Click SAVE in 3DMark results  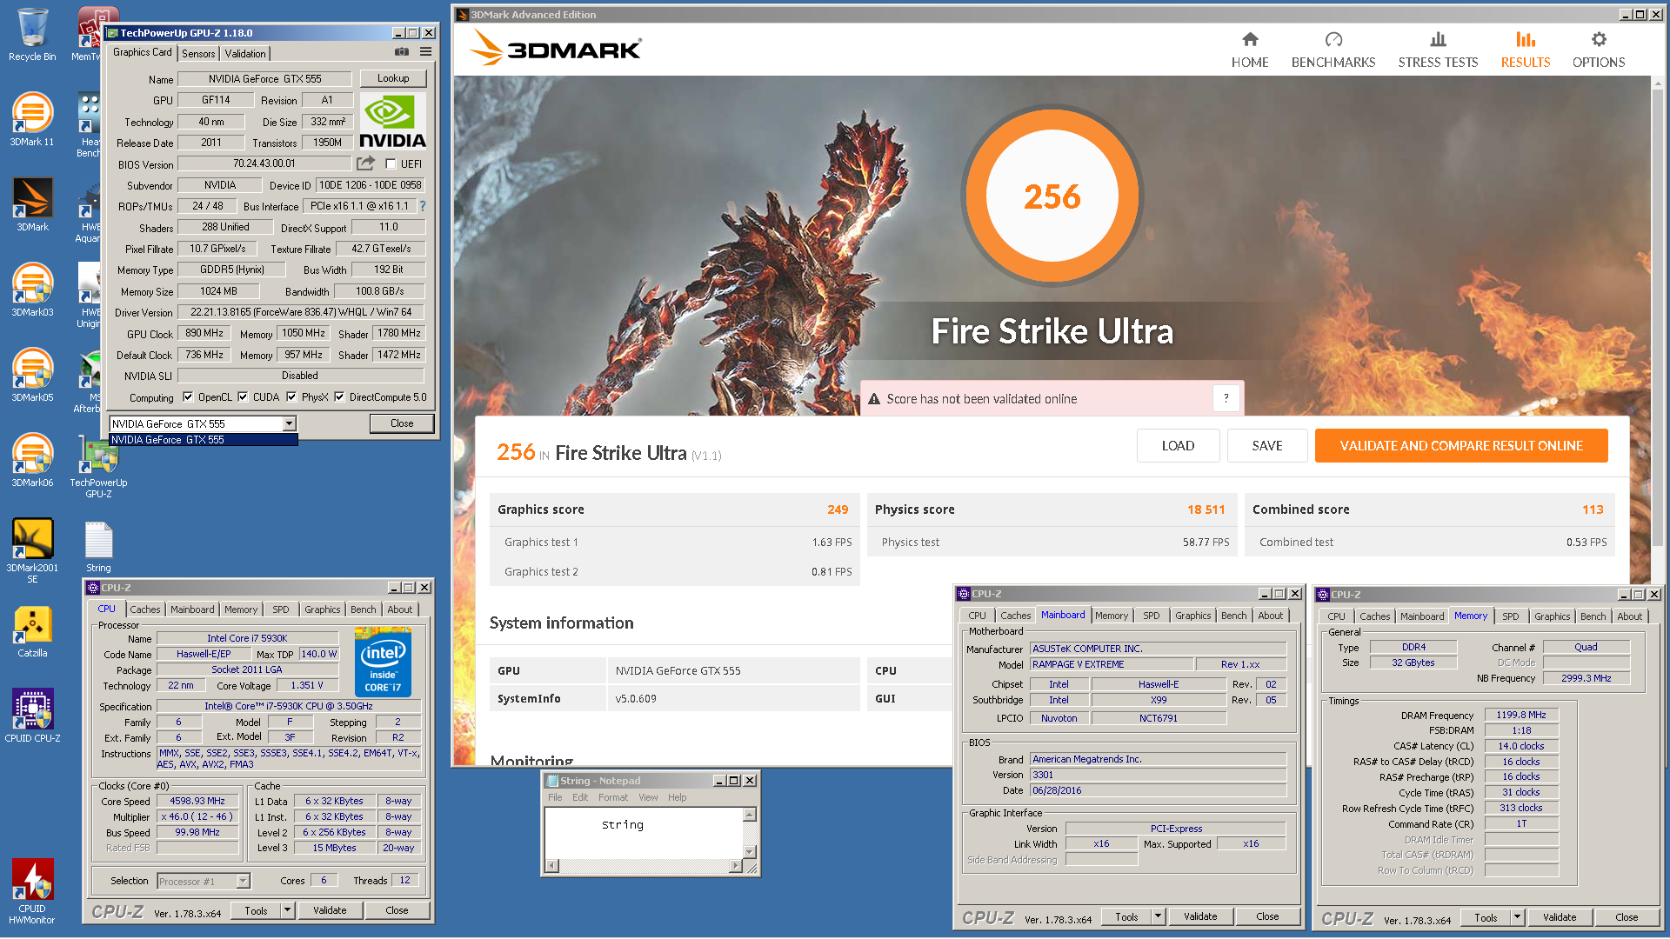1267,445
